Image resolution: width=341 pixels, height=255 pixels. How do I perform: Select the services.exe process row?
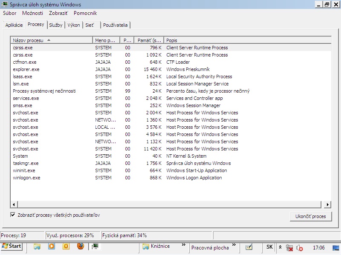click(x=171, y=98)
